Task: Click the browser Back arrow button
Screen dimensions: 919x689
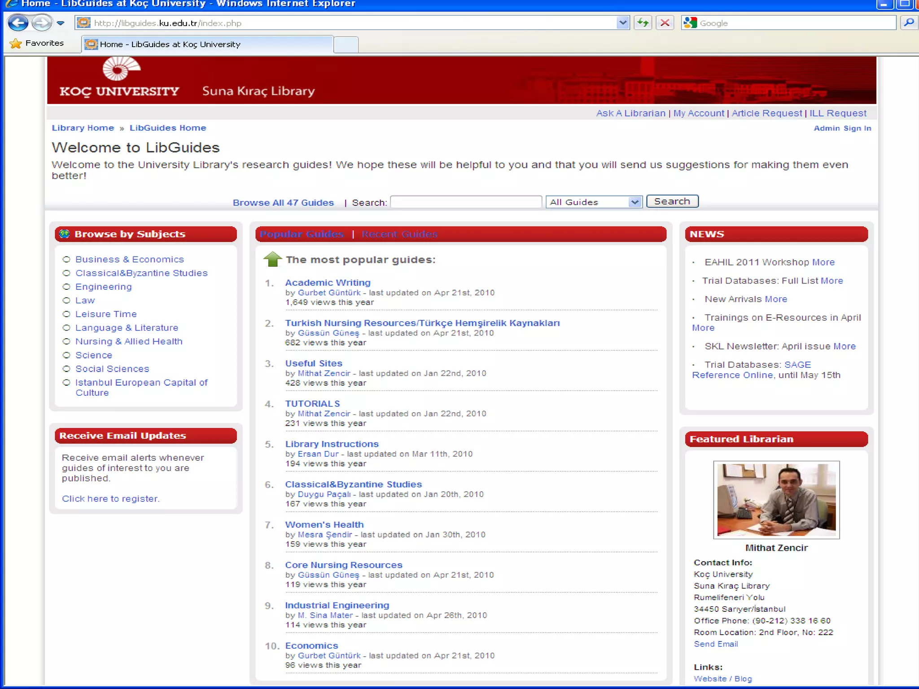Action: click(18, 22)
